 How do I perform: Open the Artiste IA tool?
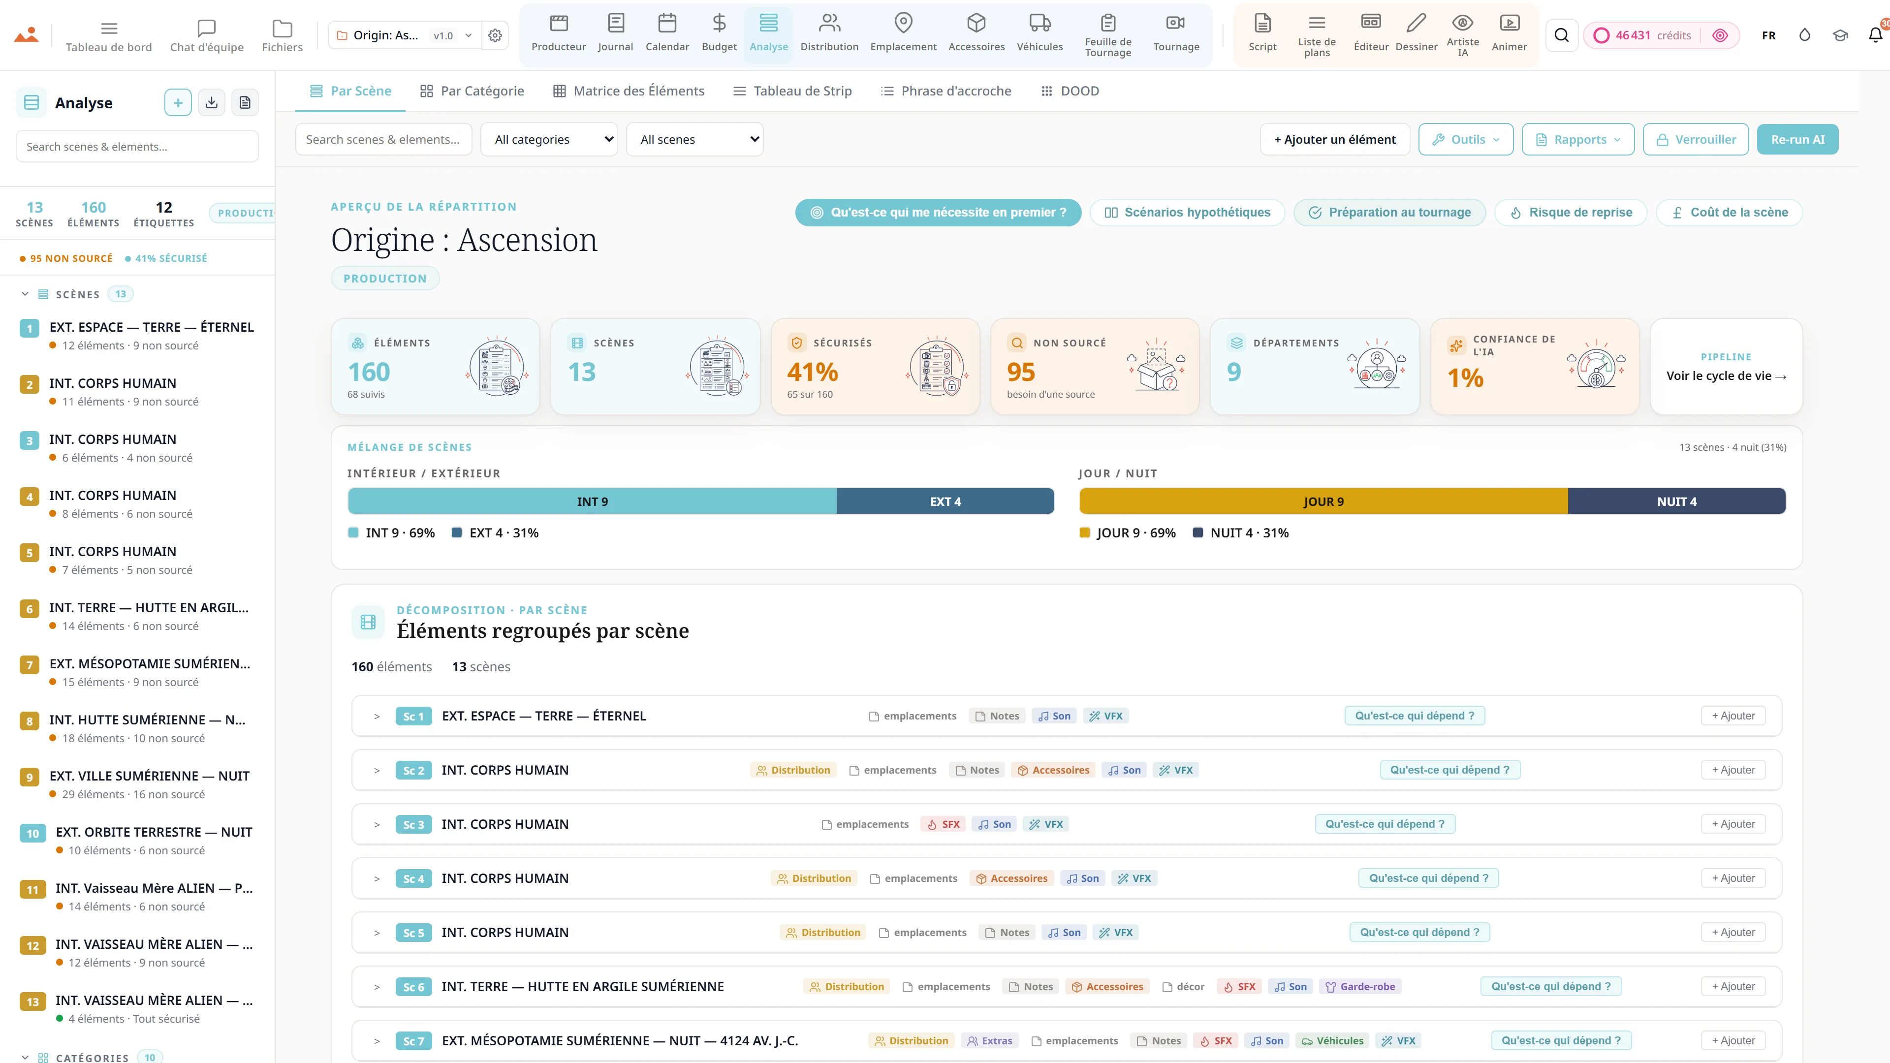[1462, 34]
